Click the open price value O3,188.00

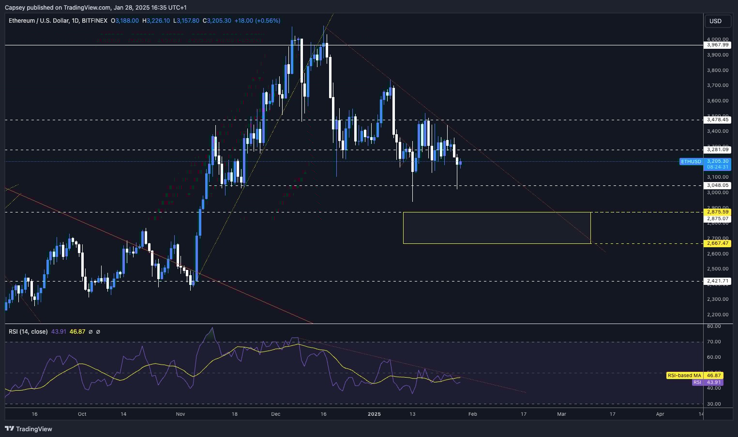[124, 21]
